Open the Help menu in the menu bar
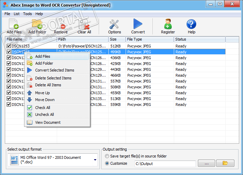Image resolution: width=243 pixels, height=175 pixels. [39, 14]
